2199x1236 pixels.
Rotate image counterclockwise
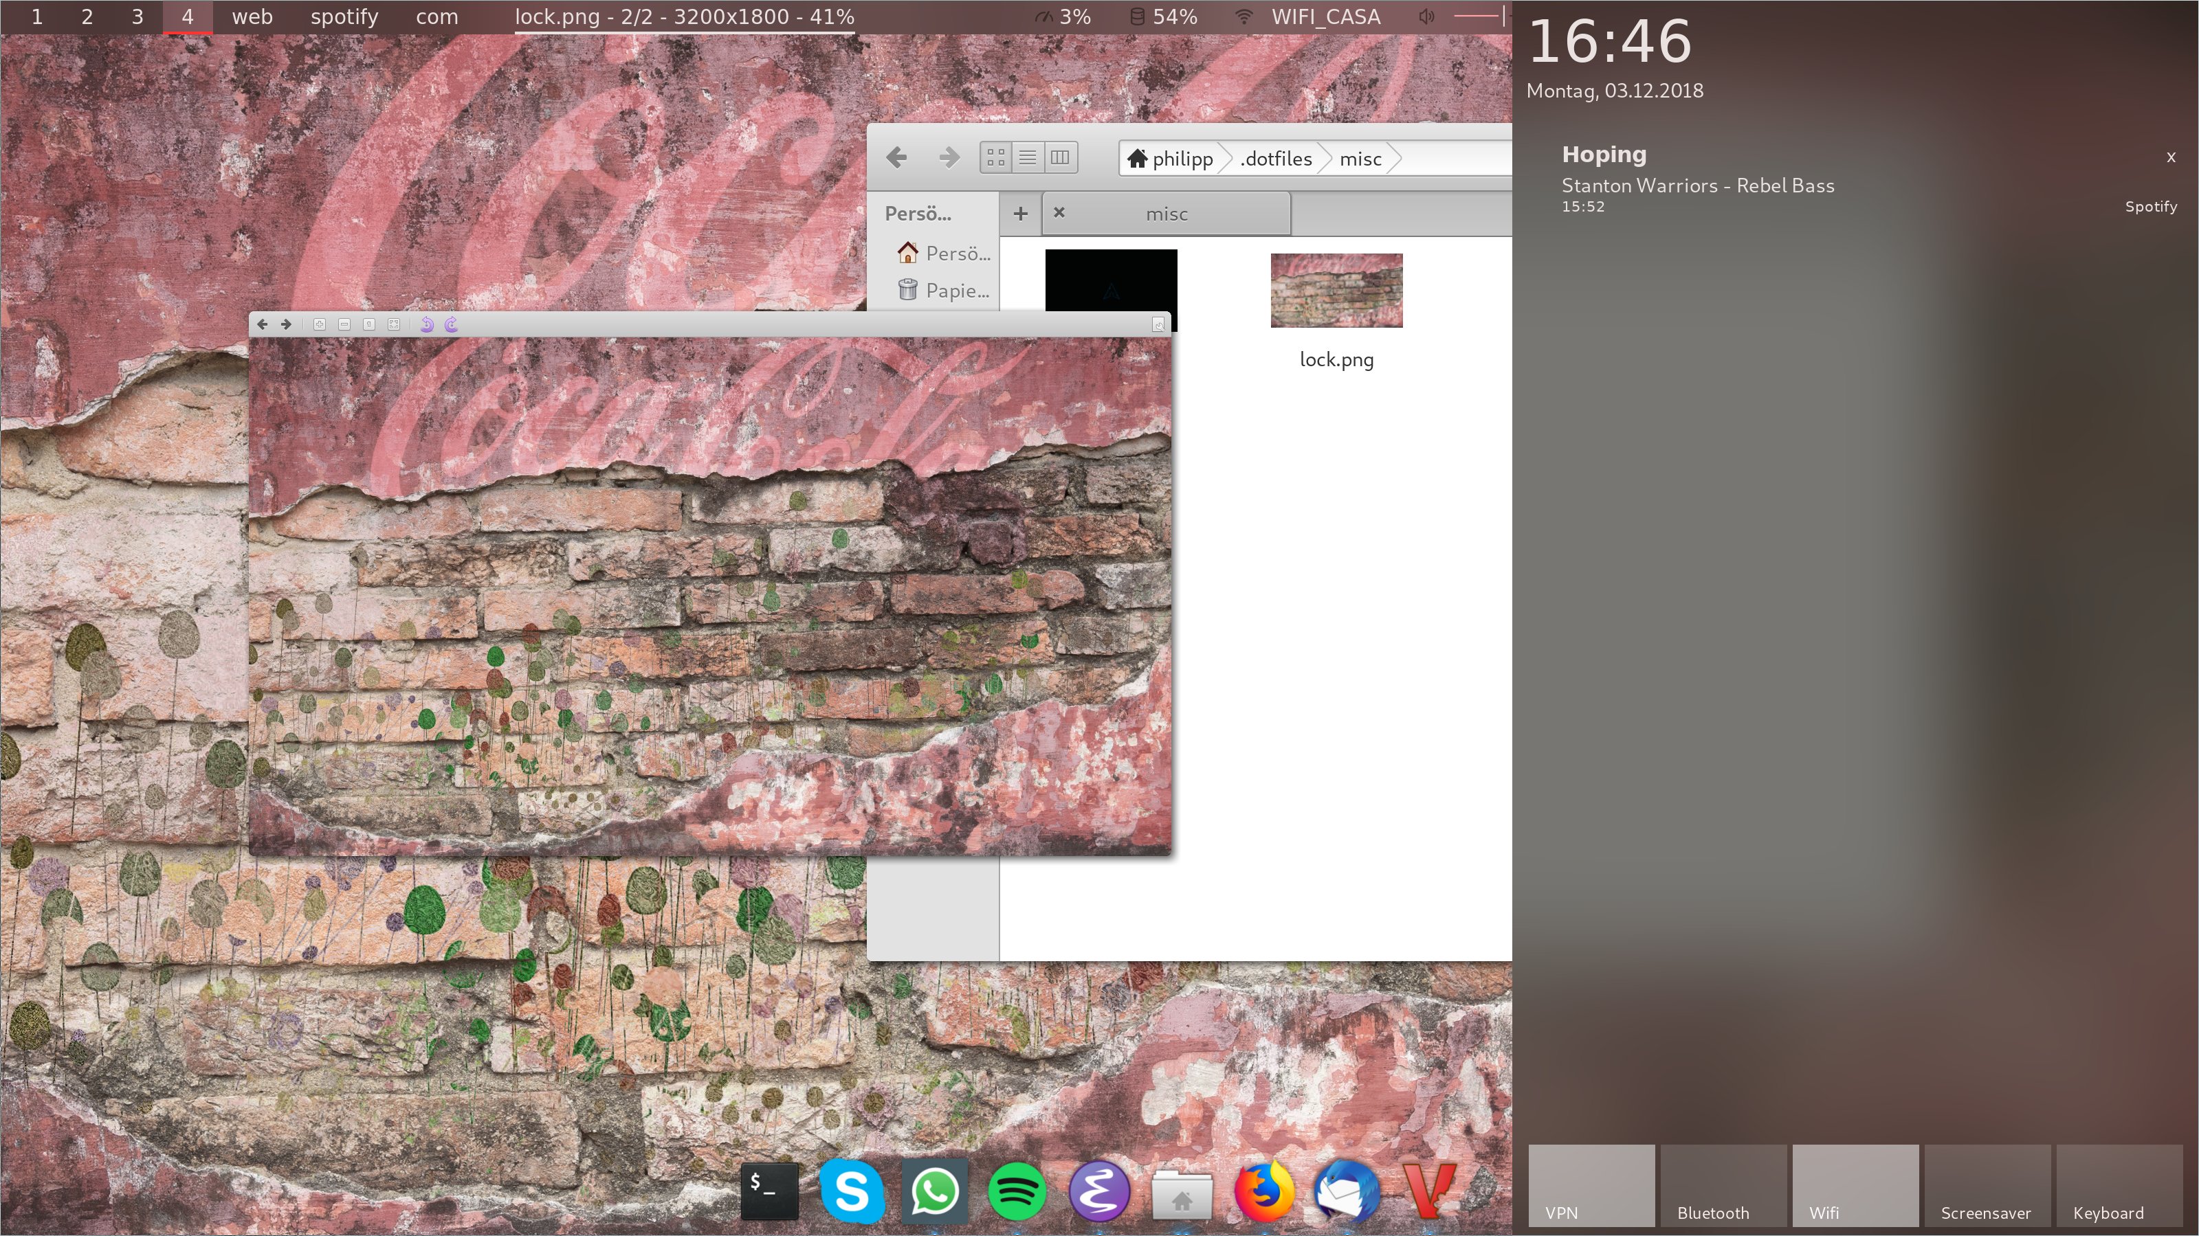(x=427, y=324)
